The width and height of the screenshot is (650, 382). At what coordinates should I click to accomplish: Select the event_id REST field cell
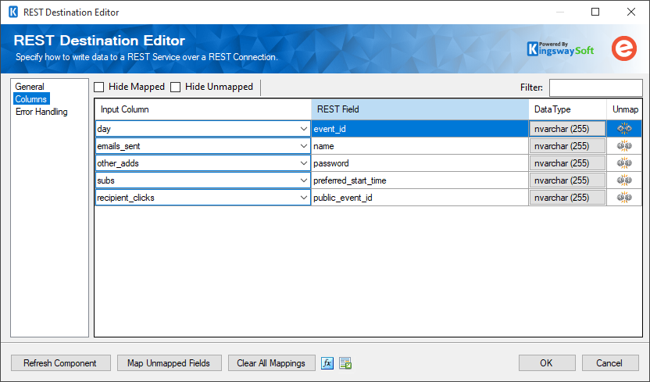(x=420, y=129)
